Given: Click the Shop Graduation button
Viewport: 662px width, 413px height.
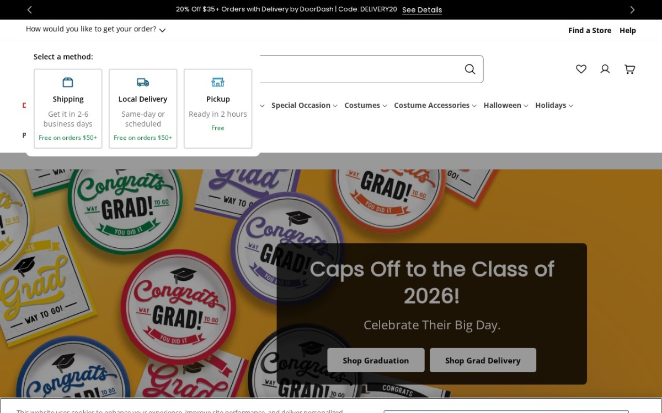Looking at the screenshot, I should tap(376, 360).
